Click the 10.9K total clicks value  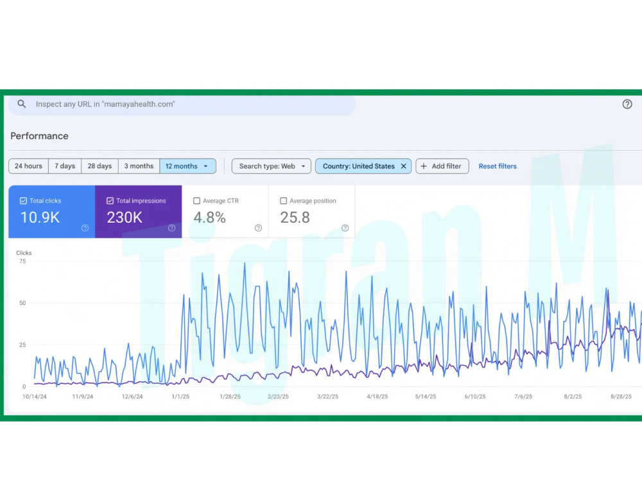40,218
